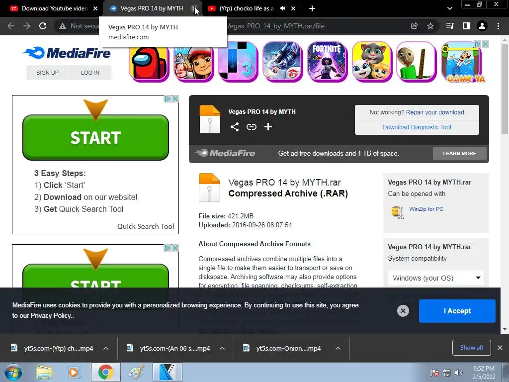Click the Not secure warning icon
The image size is (509, 382).
pyautogui.click(x=62, y=26)
